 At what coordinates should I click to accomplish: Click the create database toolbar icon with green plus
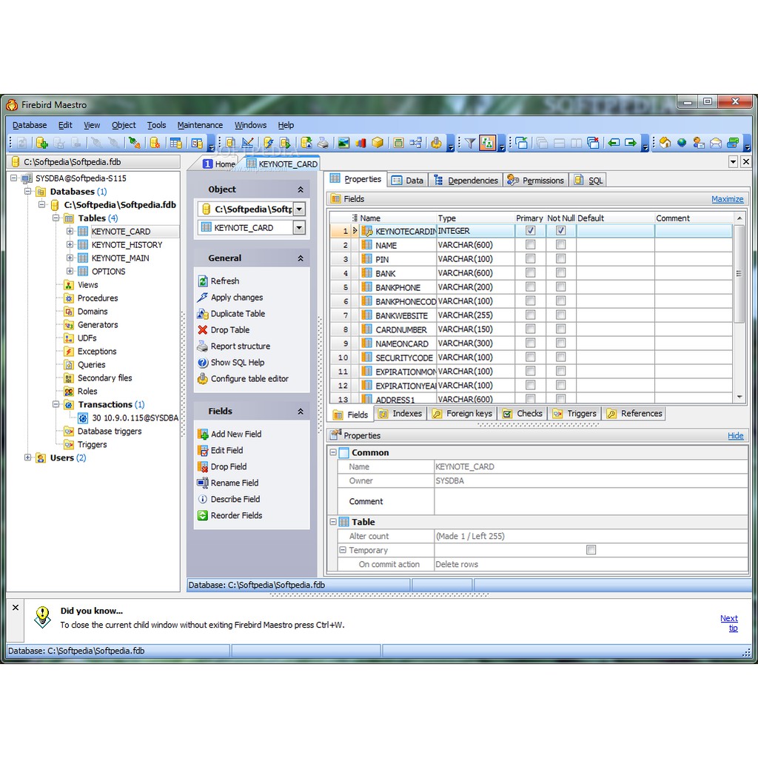point(42,143)
